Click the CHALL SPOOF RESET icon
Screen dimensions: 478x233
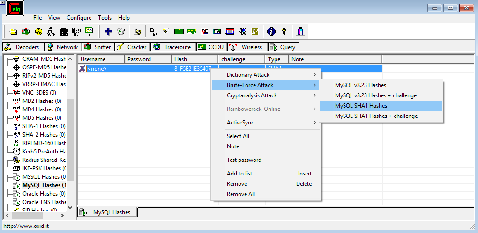click(64, 31)
